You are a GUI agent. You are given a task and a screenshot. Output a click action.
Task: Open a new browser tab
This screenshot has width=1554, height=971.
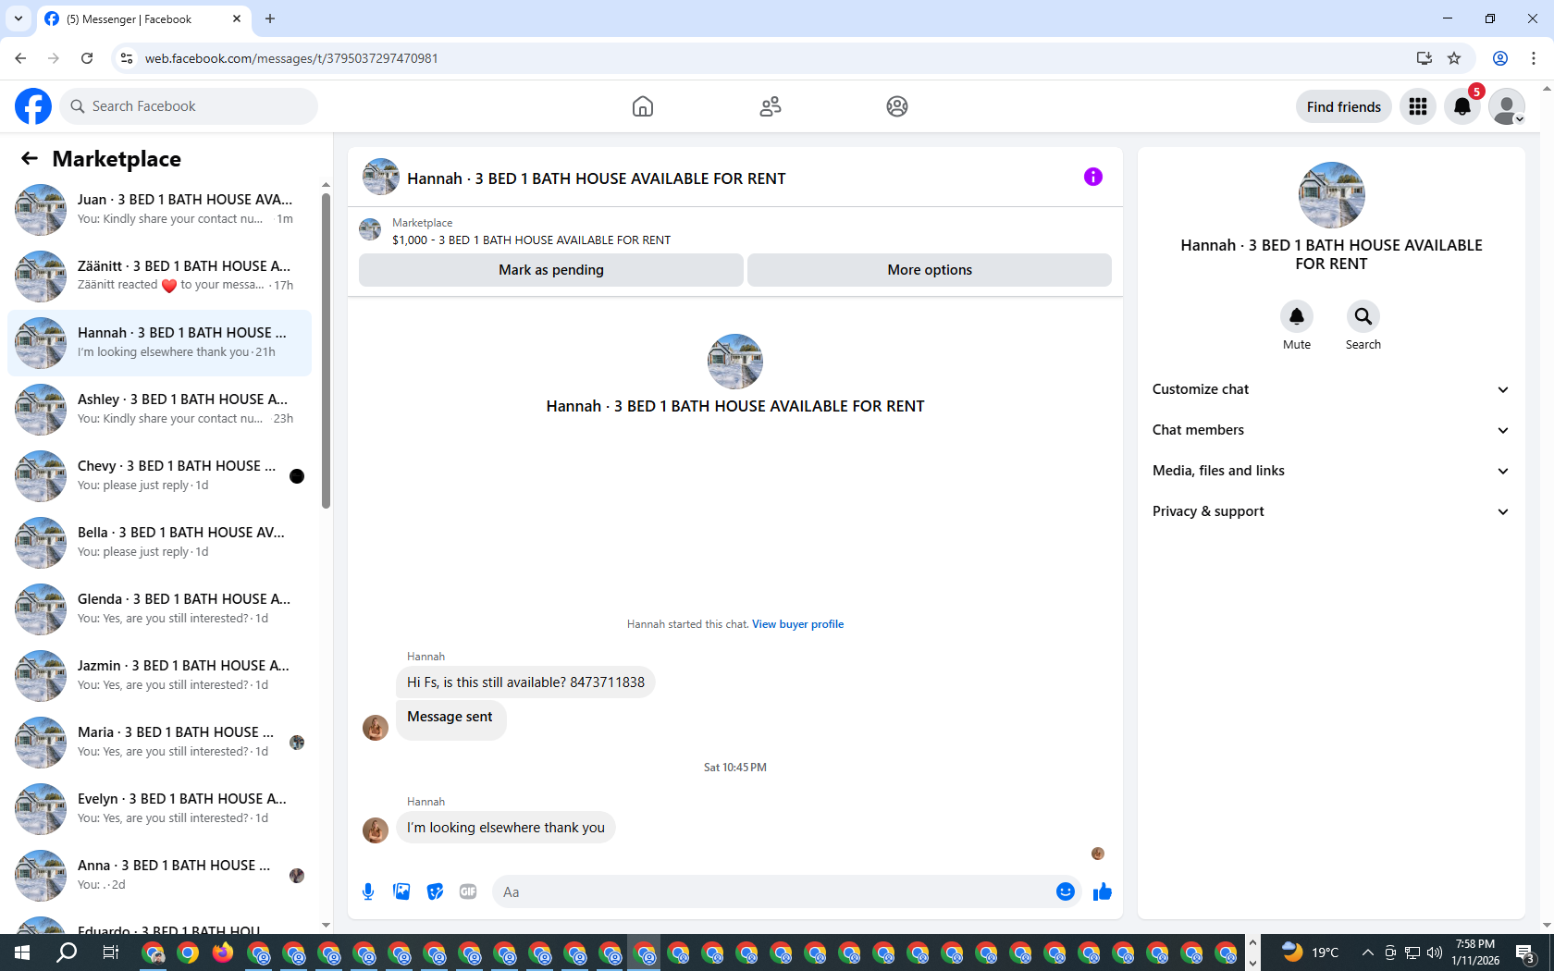point(270,18)
